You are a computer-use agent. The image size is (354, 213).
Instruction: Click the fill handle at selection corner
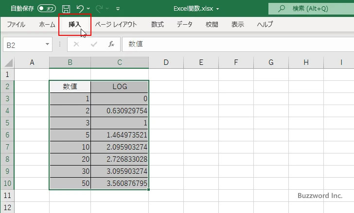pos(148,190)
